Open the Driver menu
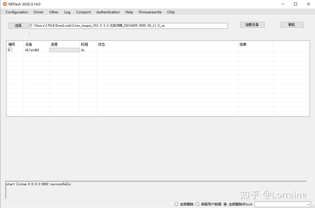 tap(38, 12)
